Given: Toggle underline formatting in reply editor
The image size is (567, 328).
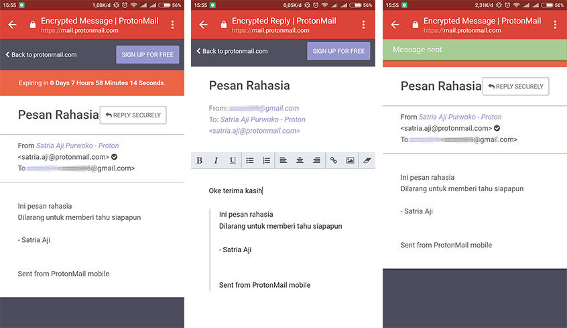Looking at the screenshot, I should [x=233, y=160].
